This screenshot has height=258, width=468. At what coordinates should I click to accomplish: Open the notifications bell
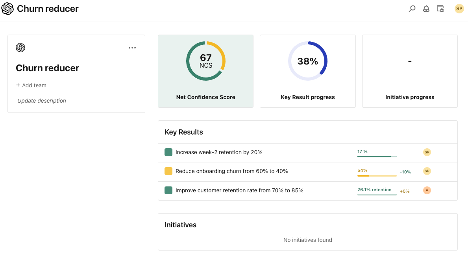point(426,9)
